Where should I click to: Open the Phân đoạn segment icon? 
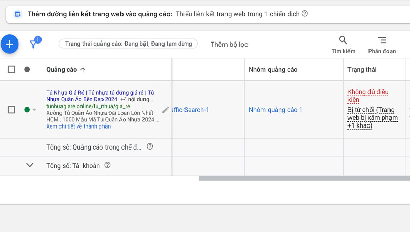click(382, 40)
